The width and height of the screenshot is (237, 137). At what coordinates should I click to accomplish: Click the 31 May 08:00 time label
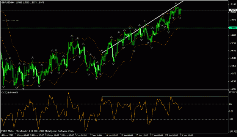point(67,135)
